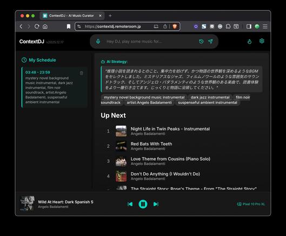This screenshot has width=286, height=236.
Task: Delete the 03:48 - 23:59 schedule entry
Action: (x=82, y=73)
